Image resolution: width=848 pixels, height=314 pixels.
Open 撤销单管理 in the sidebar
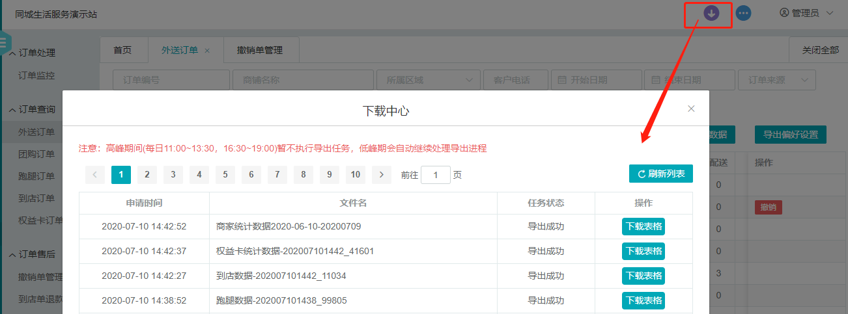[40, 277]
